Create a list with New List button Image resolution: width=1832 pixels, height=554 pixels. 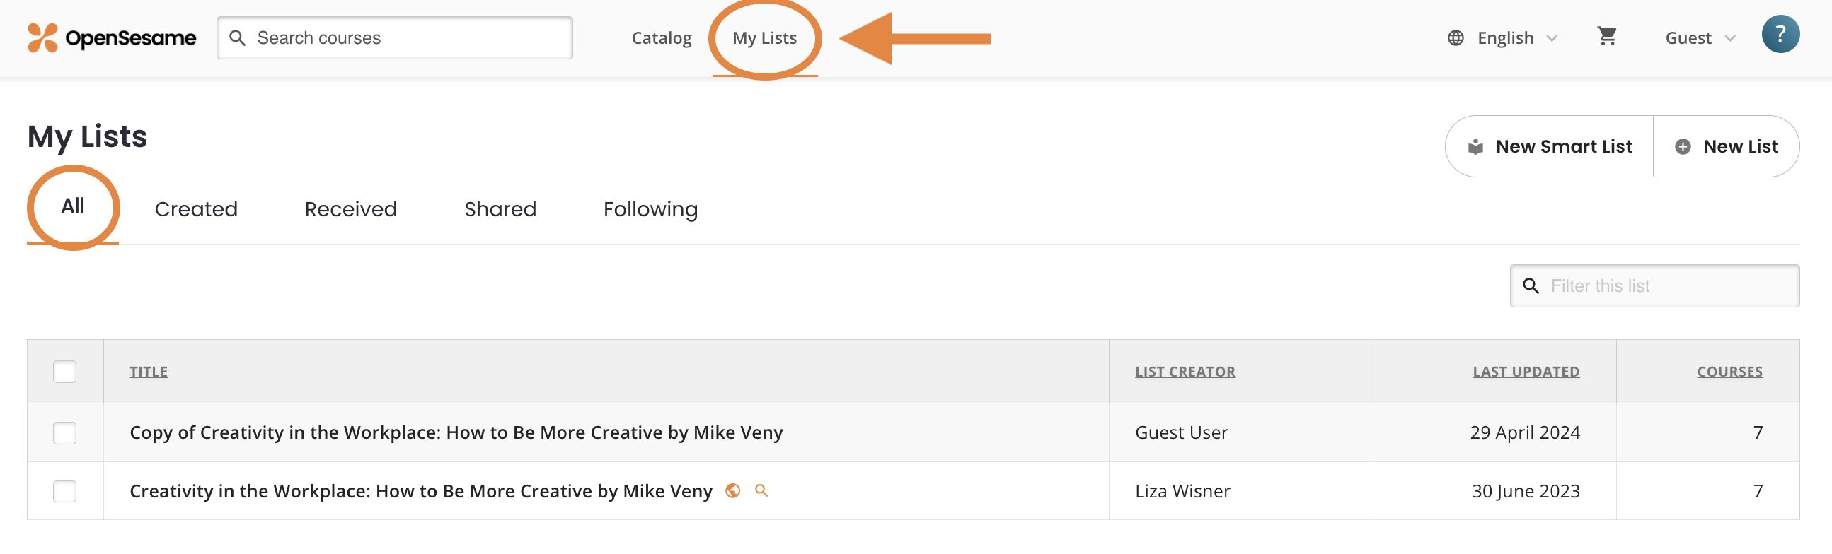click(1726, 146)
